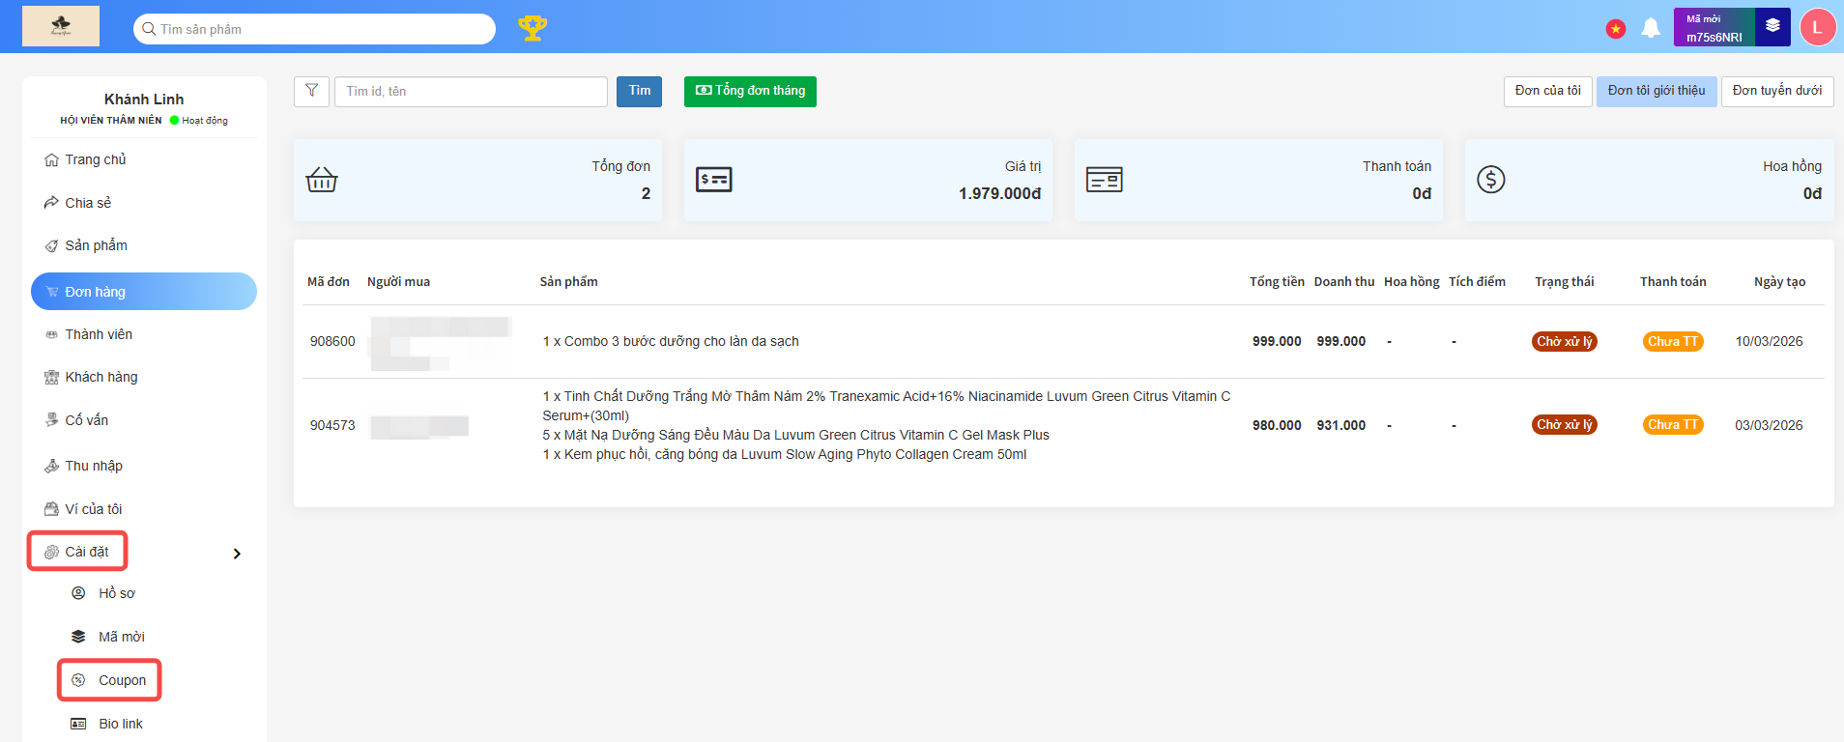Open the gold trophy icon

pyautogui.click(x=533, y=28)
